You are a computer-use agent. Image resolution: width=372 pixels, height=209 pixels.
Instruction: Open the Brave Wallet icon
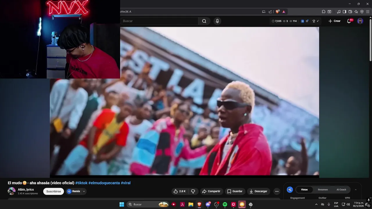click(x=350, y=12)
